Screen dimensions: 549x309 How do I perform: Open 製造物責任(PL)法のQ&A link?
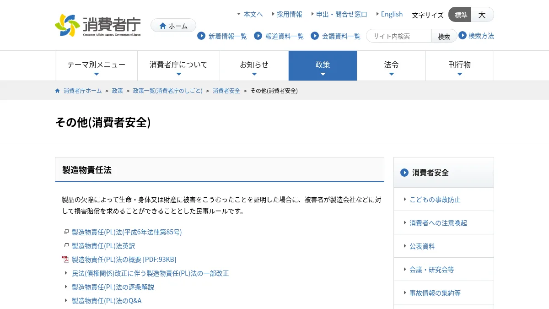pos(107,301)
